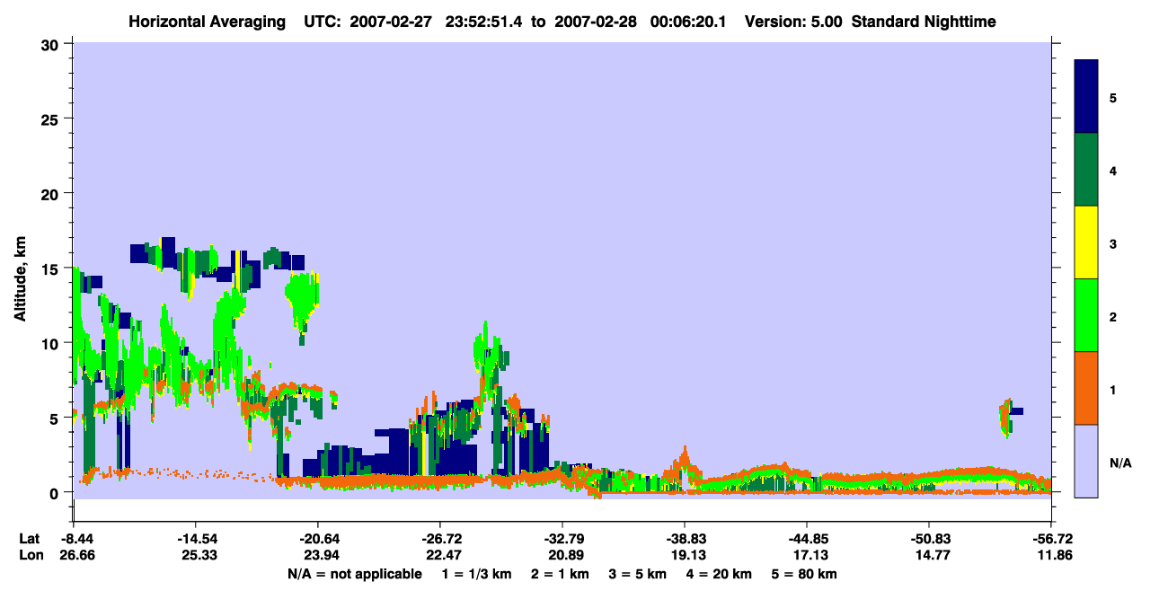Click longitude value 26.66

point(76,556)
